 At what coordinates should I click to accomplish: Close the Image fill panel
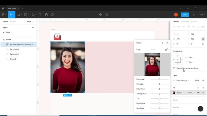click(x=168, y=43)
